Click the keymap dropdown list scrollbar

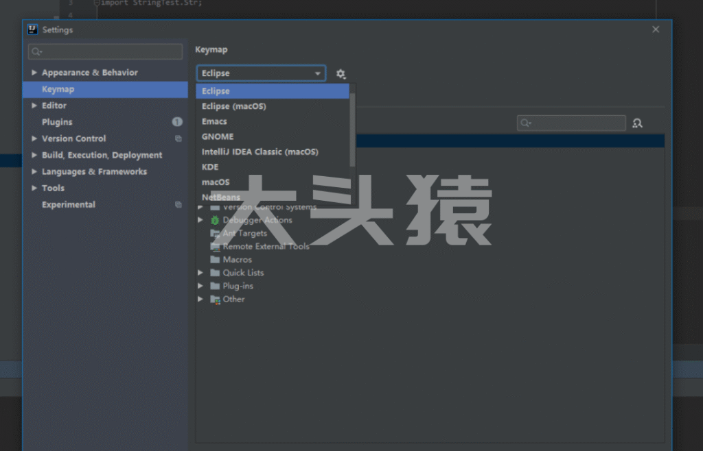click(x=352, y=130)
